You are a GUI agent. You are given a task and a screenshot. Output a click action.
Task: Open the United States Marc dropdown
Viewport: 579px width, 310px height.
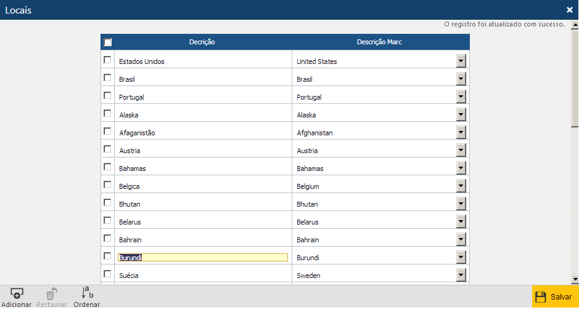coord(461,61)
